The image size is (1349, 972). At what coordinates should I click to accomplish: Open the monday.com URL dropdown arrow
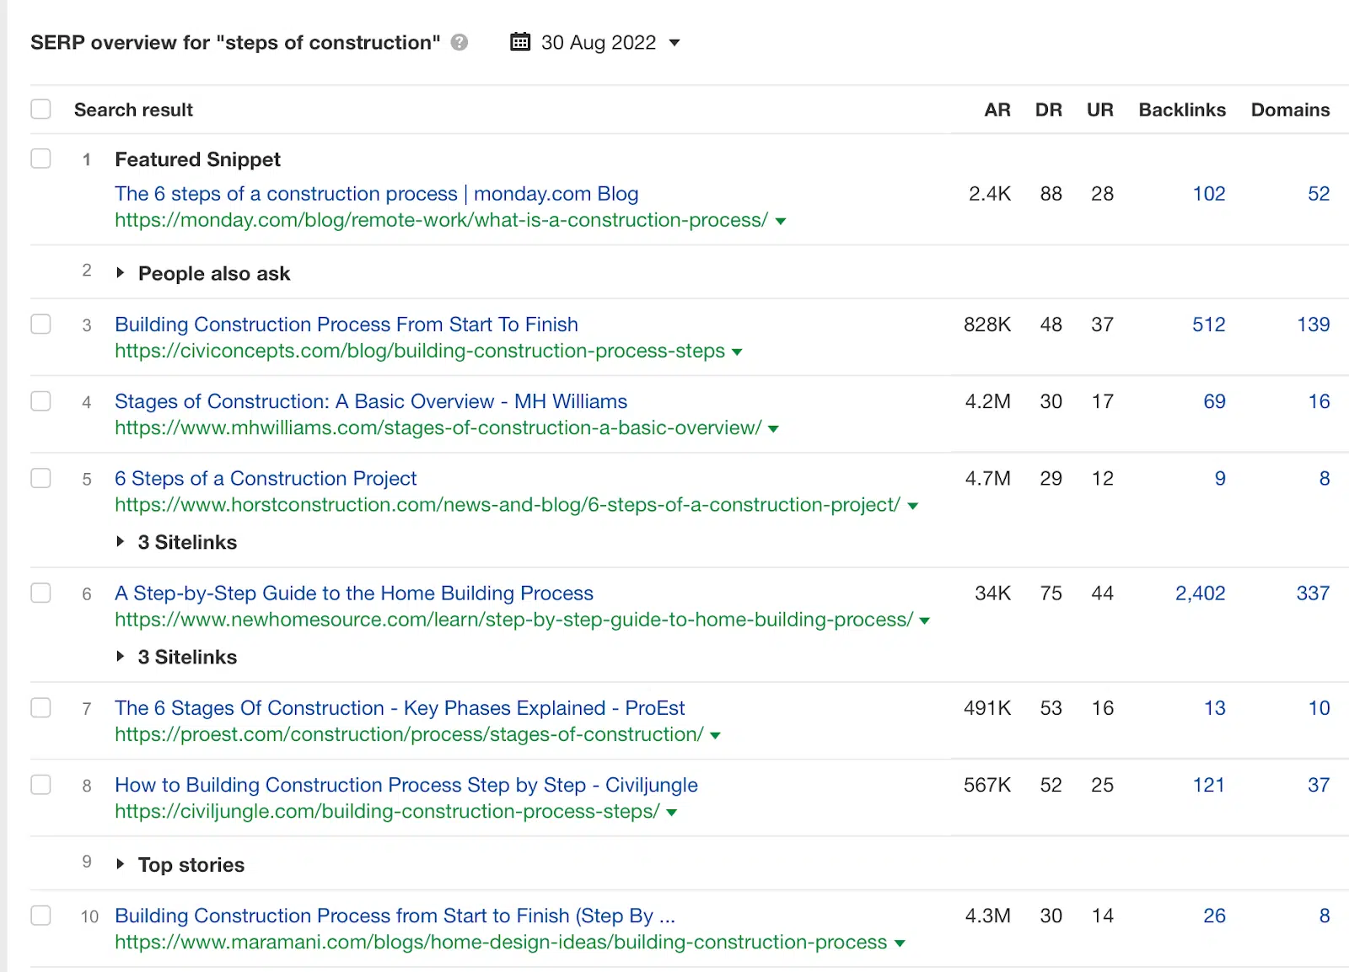[x=781, y=222]
